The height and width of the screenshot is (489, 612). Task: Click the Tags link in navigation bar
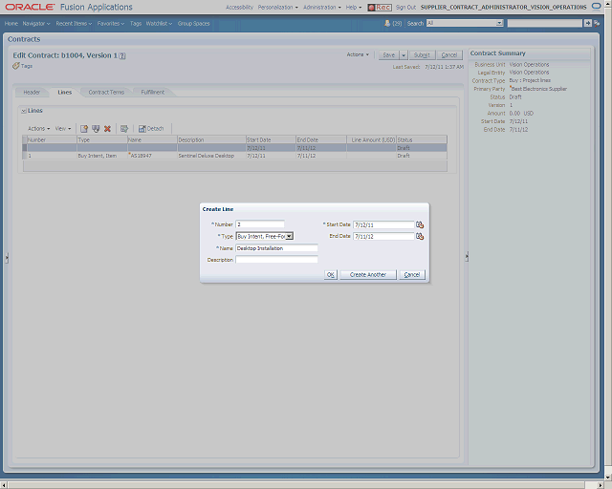coord(136,24)
